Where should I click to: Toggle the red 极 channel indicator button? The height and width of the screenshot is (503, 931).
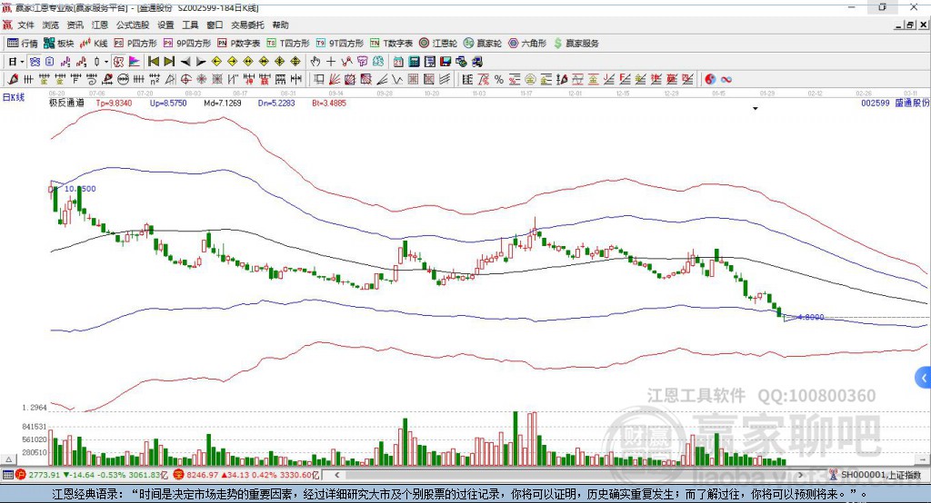[x=118, y=62]
